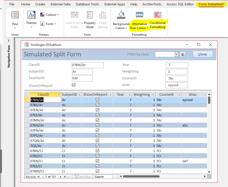Toggle ShowOnReport checkbox for row 07BN/Ci
This screenshot has height=187, width=228.
tap(97, 151)
